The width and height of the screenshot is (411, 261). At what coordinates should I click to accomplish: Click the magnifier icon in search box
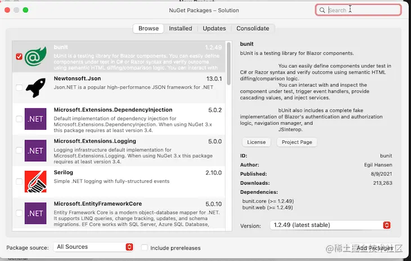click(322, 10)
